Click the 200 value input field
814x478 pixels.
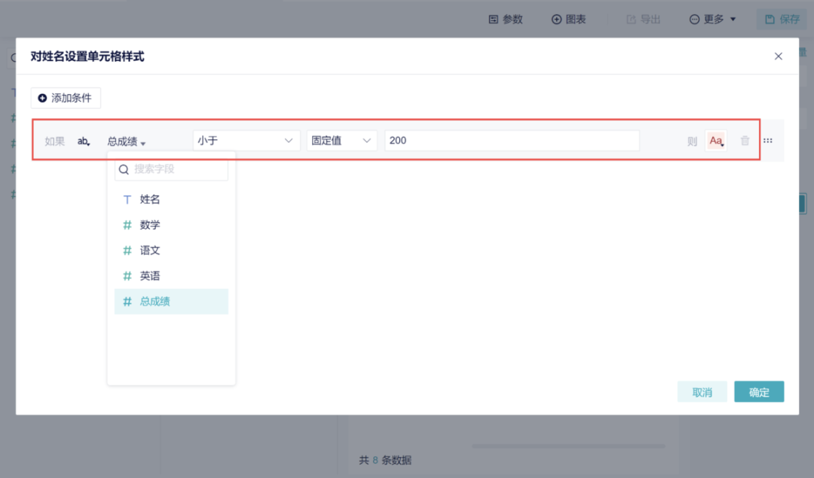pos(512,141)
